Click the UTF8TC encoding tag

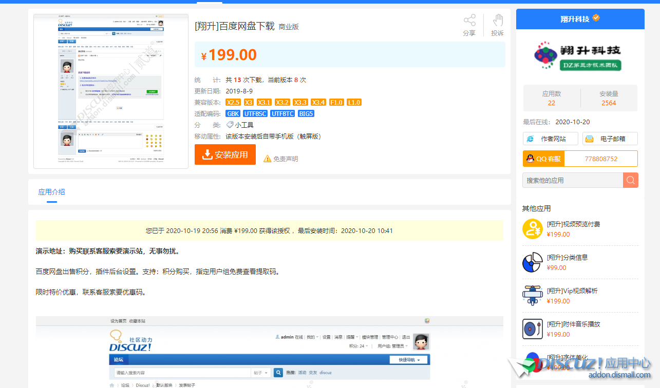(283, 113)
